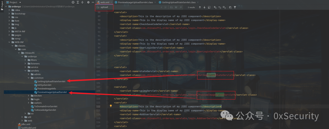Hide the Project tool window
Viewport: 329px width, 129px height.
tap(93, 2)
